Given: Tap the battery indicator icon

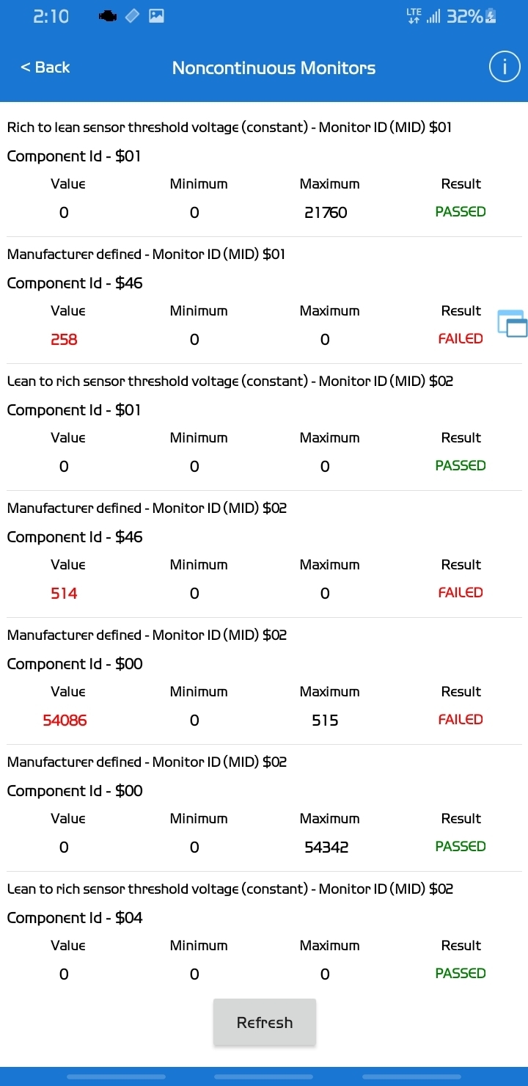Looking at the screenshot, I should 491,16.
